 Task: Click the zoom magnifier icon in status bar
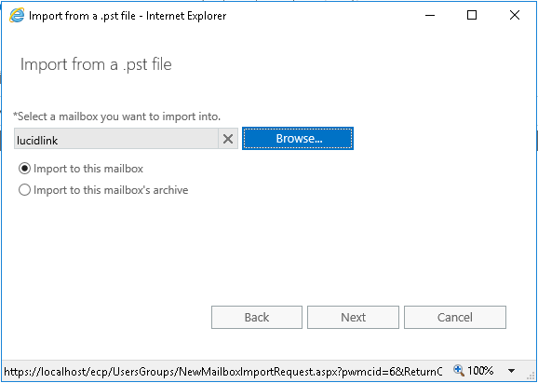tap(458, 370)
